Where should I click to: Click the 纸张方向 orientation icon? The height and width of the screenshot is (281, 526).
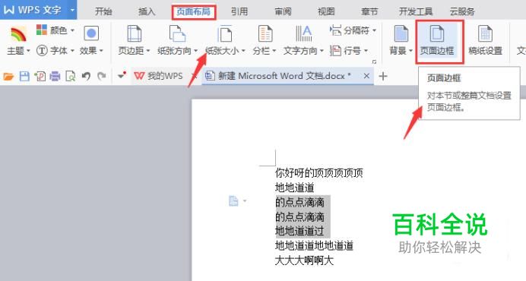click(177, 33)
